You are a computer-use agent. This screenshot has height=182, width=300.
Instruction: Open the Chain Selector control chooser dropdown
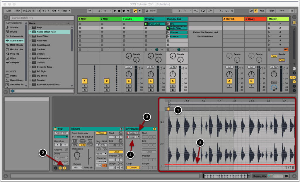(x=134, y=137)
